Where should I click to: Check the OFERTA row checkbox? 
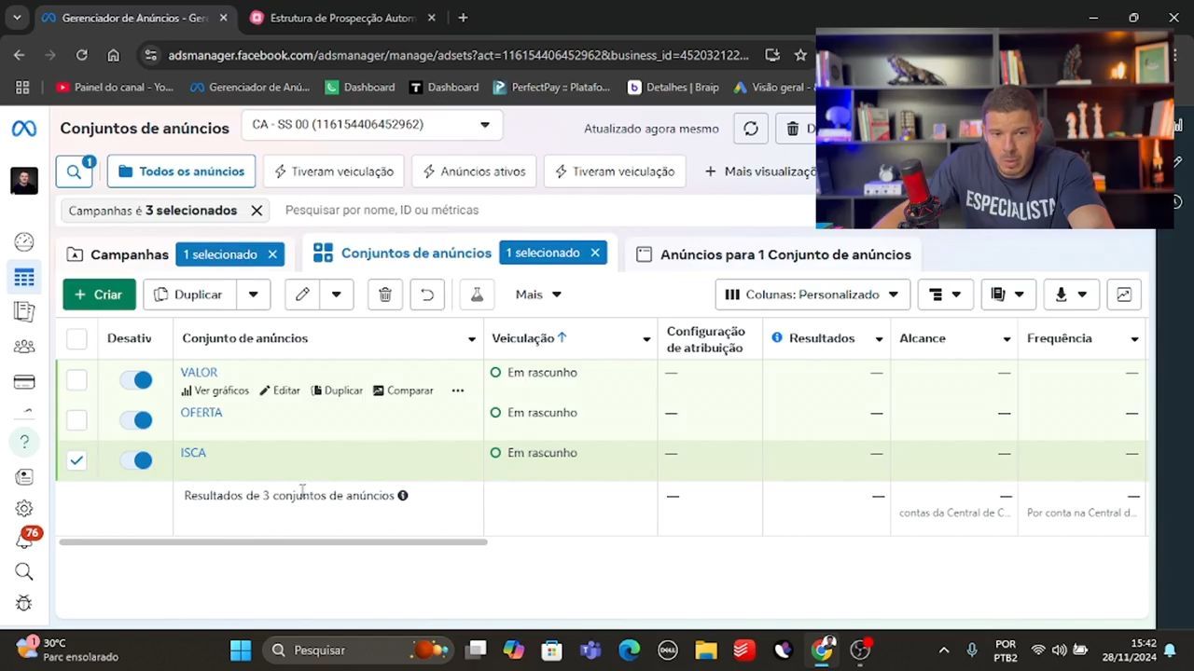tap(76, 420)
